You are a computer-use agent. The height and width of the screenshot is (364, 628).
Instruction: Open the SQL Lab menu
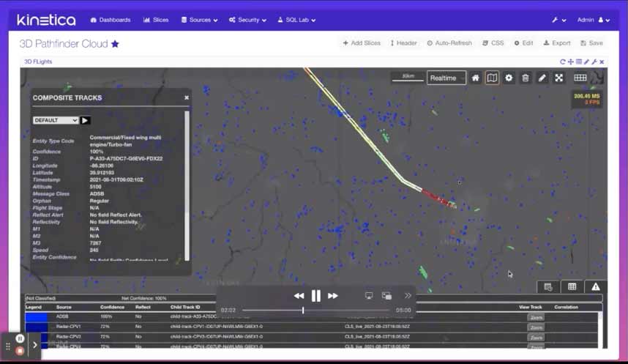pyautogui.click(x=296, y=20)
